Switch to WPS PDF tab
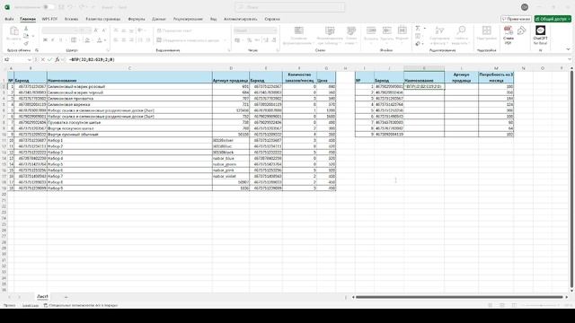The image size is (575, 323). click(49, 19)
